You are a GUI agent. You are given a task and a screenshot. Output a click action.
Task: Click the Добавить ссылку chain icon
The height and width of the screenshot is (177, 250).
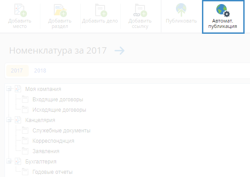click(x=140, y=10)
